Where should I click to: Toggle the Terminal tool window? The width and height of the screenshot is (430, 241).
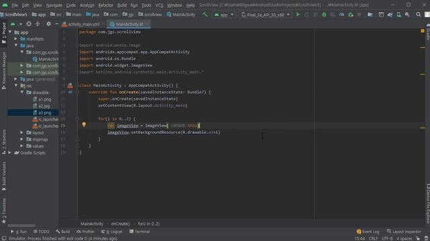[140, 232]
